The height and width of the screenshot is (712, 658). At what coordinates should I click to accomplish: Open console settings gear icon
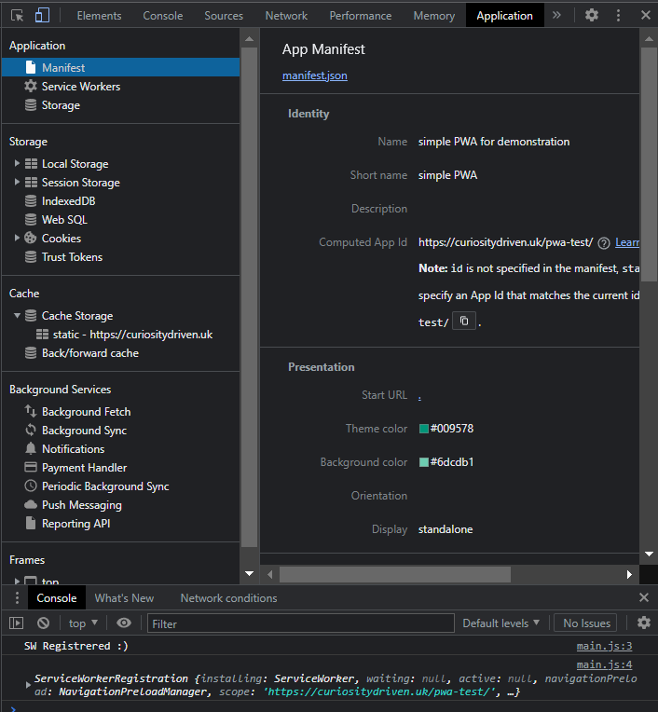coord(643,623)
